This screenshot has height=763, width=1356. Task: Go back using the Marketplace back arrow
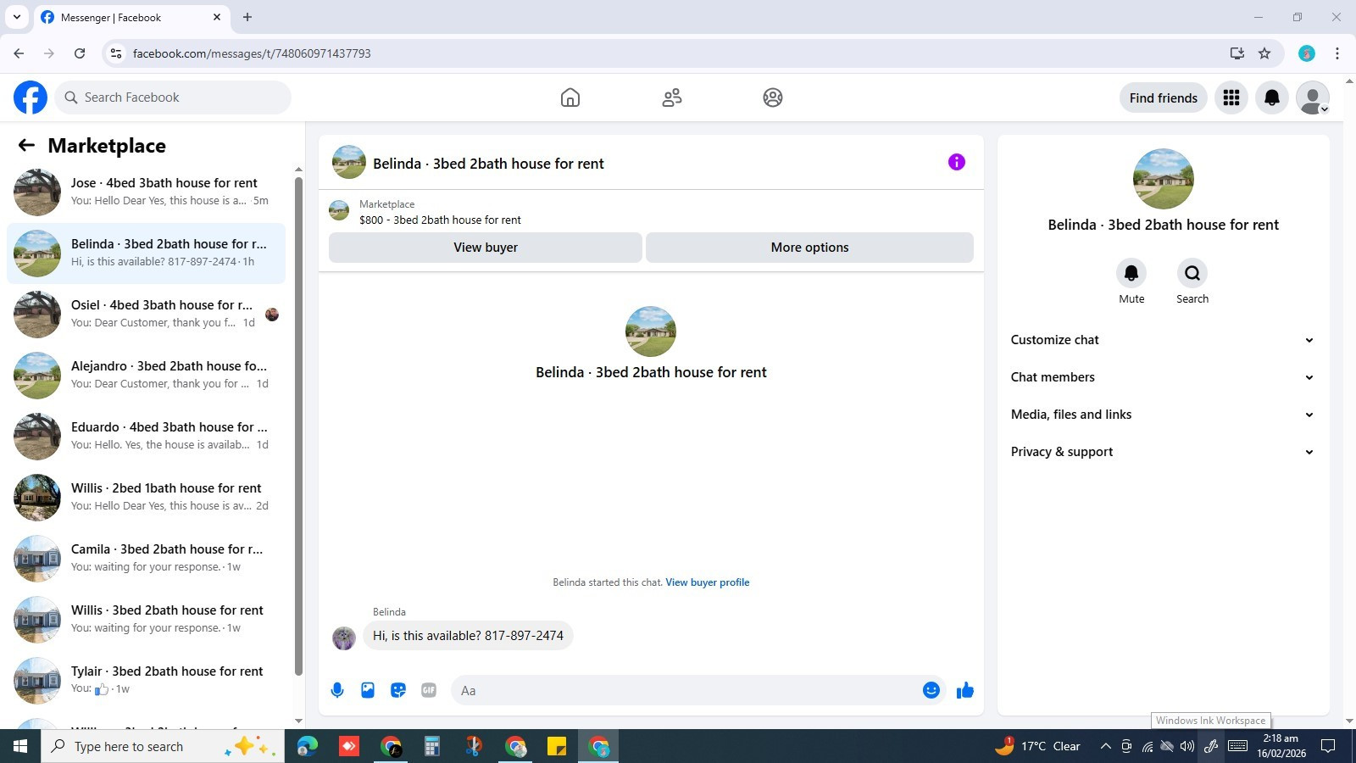(26, 146)
